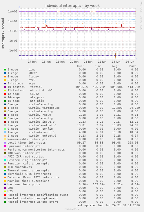The height and width of the screenshot is (212, 144).
Task: Click the Last update timestamp text
Action: [x=108, y=205]
